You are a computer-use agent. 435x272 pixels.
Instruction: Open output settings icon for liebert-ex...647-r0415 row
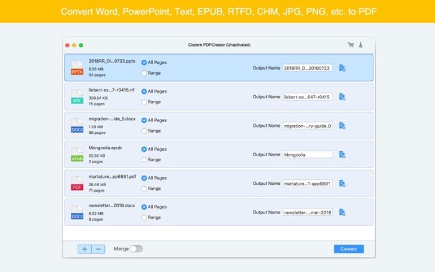342,97
